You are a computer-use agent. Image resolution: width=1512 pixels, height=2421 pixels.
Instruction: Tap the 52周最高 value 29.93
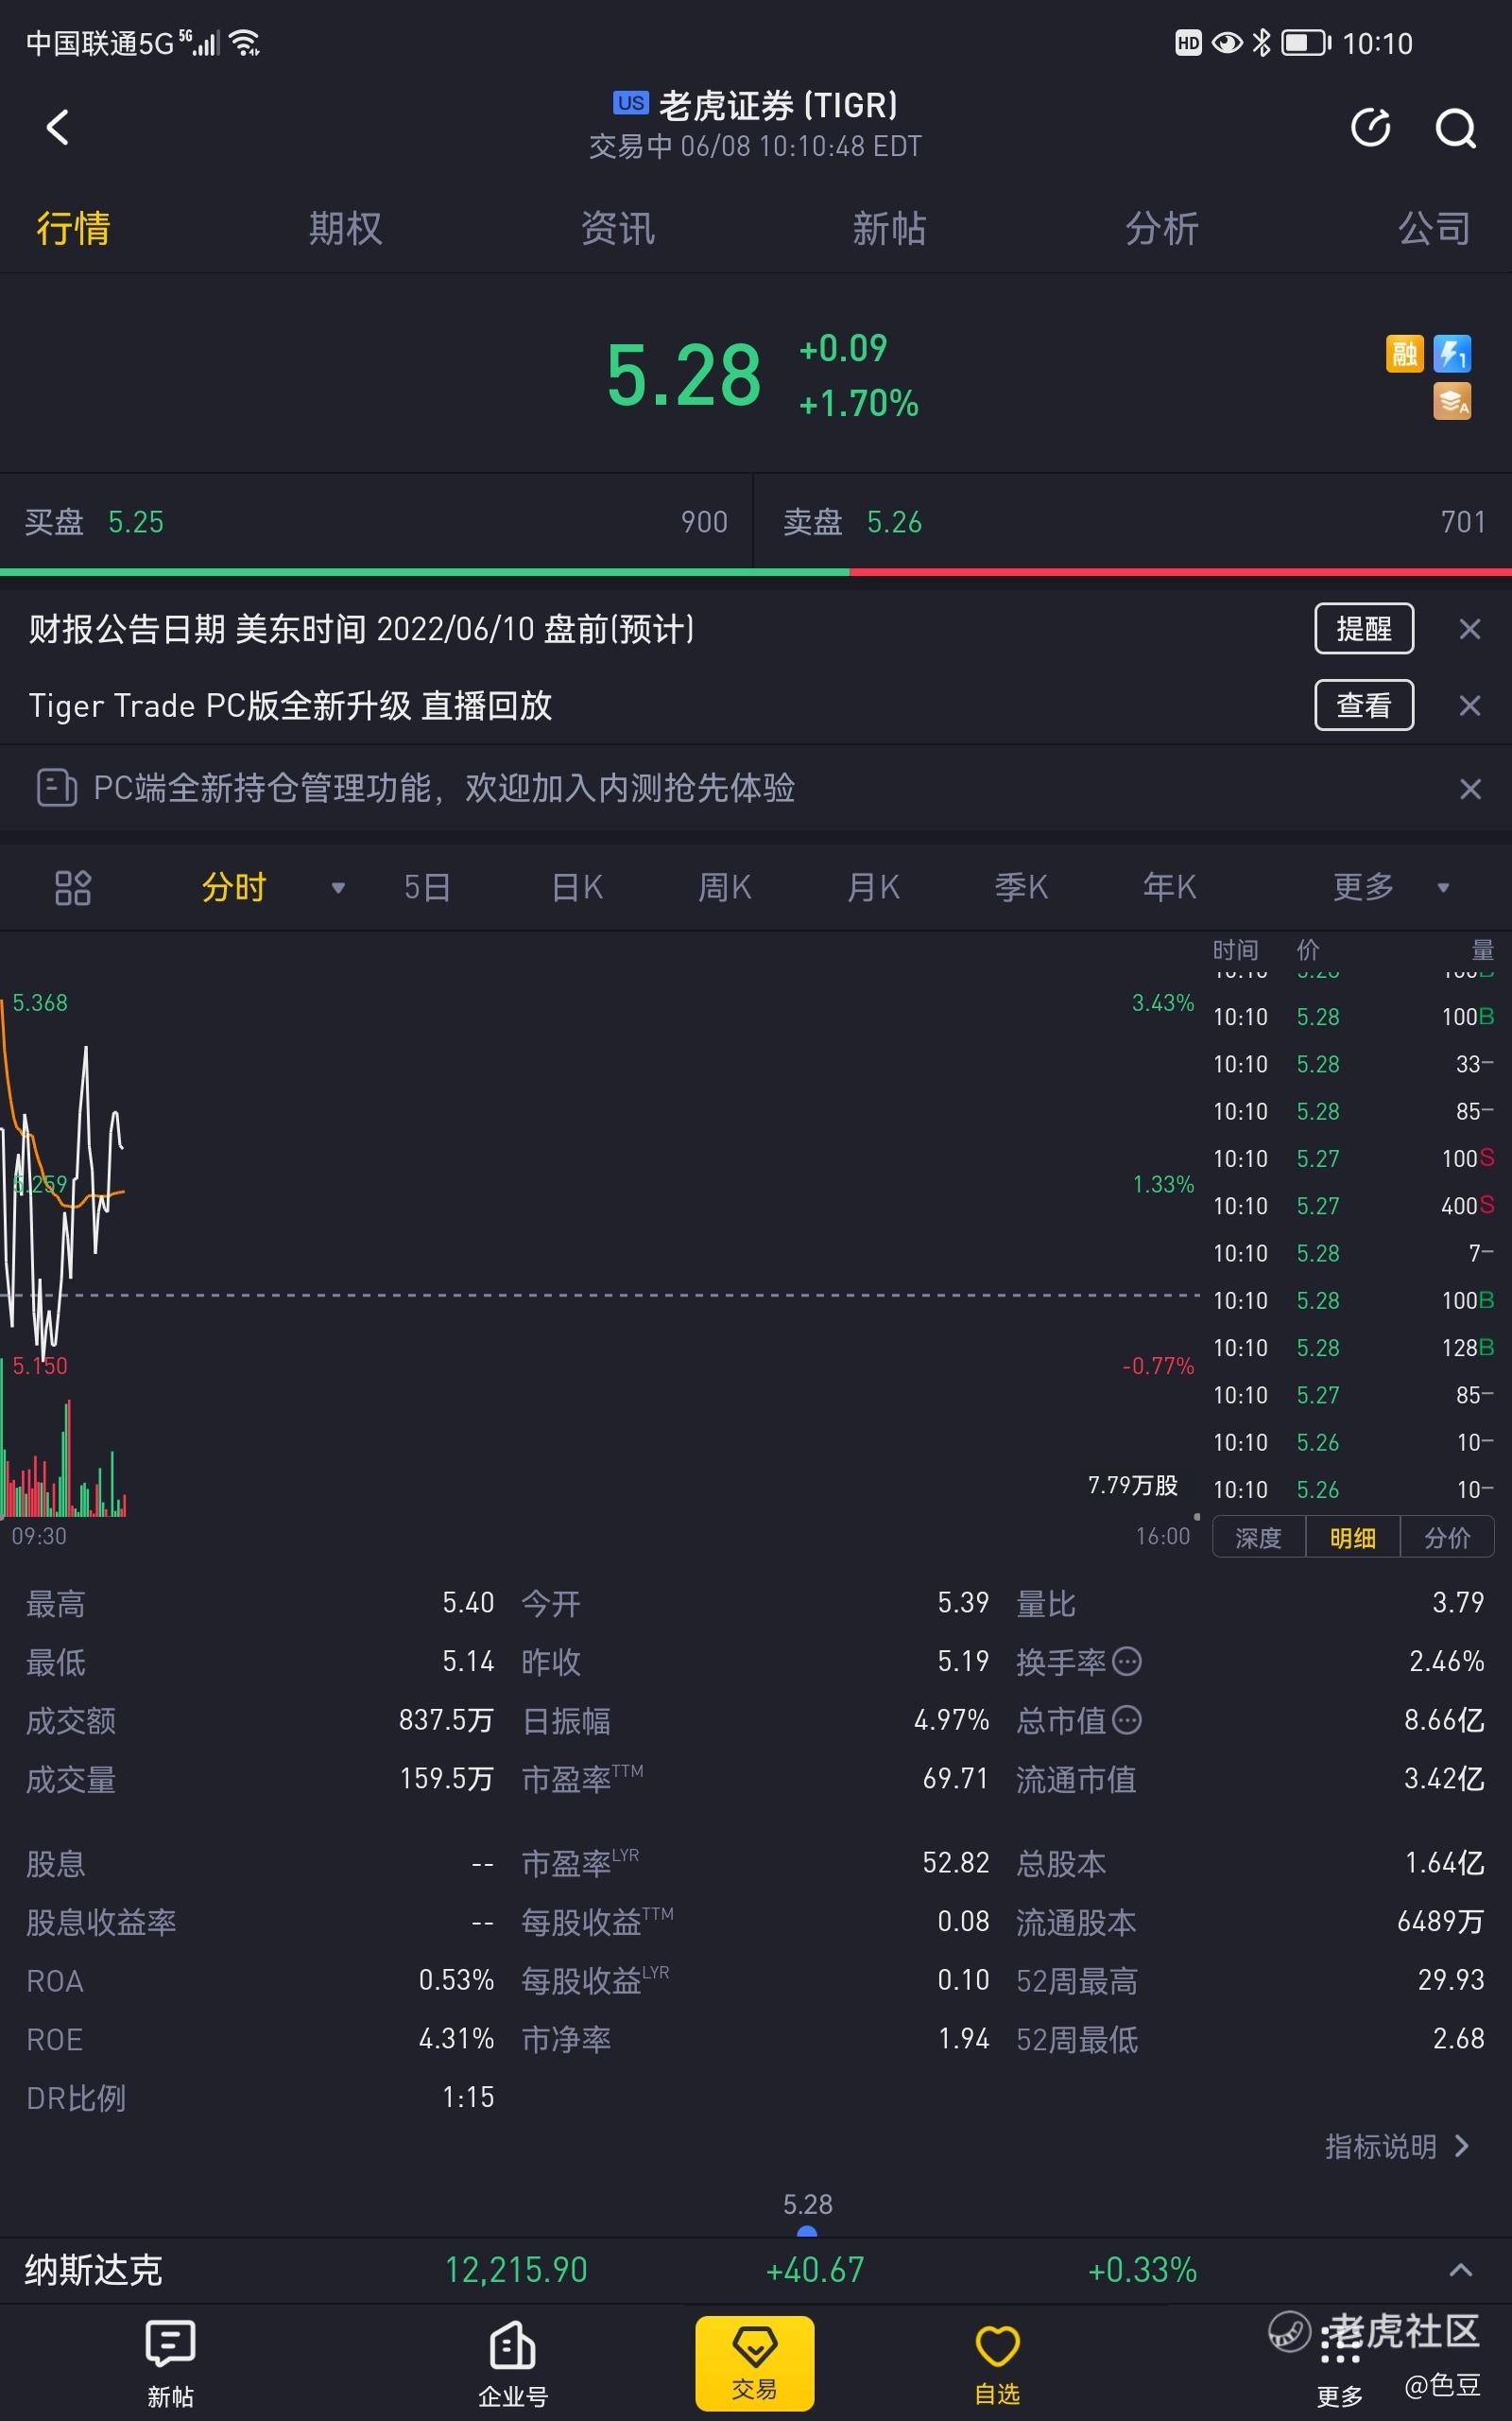coord(1451,1979)
